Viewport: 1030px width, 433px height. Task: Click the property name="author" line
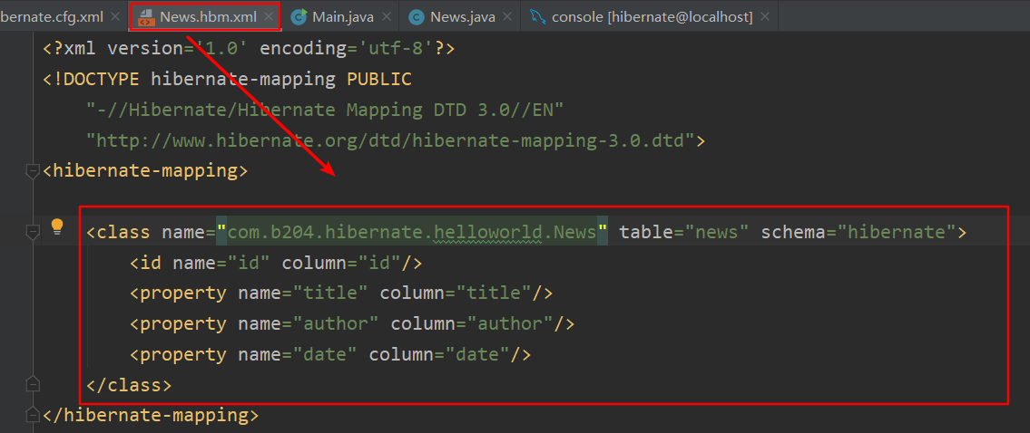pos(352,324)
